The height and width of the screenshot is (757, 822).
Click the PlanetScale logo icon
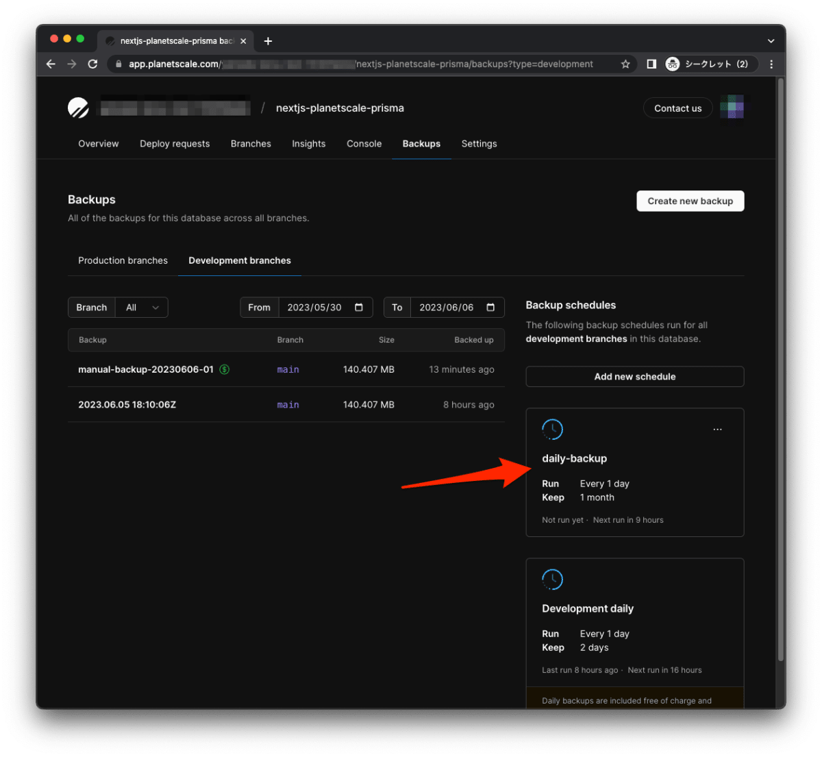click(x=78, y=108)
